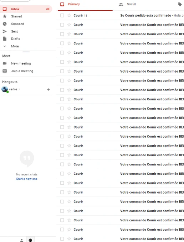Click the carlos Hangouts avatar
This screenshot has width=184, height=242.
point(5,89)
